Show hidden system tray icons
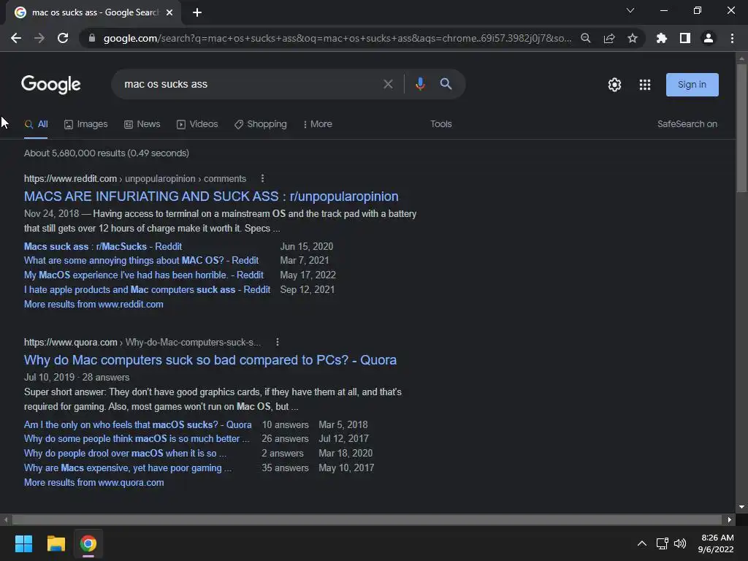Screen dimensions: 748x561 click(x=642, y=543)
